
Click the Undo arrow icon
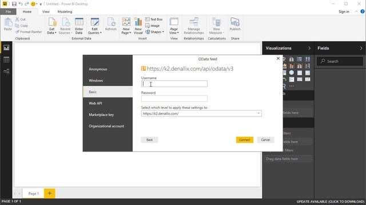coord(21,4)
